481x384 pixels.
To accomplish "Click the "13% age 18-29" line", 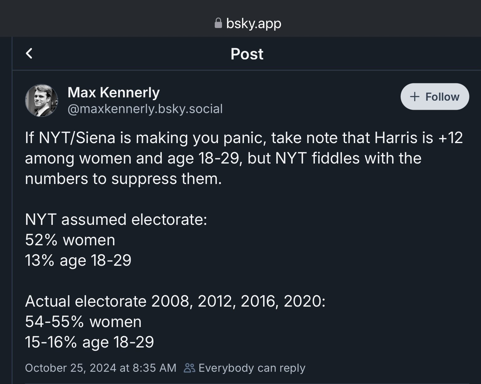I will tap(78, 260).
